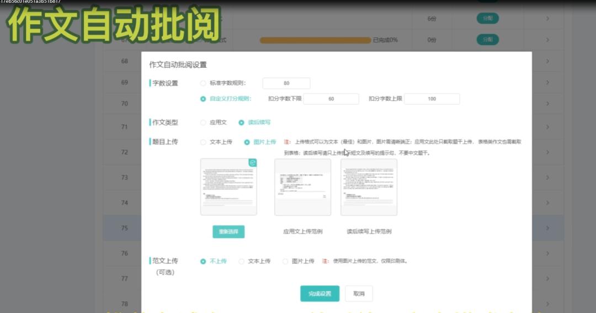Select 文本上传 under 范文上传
This screenshot has width=596, height=313.
coord(241,261)
